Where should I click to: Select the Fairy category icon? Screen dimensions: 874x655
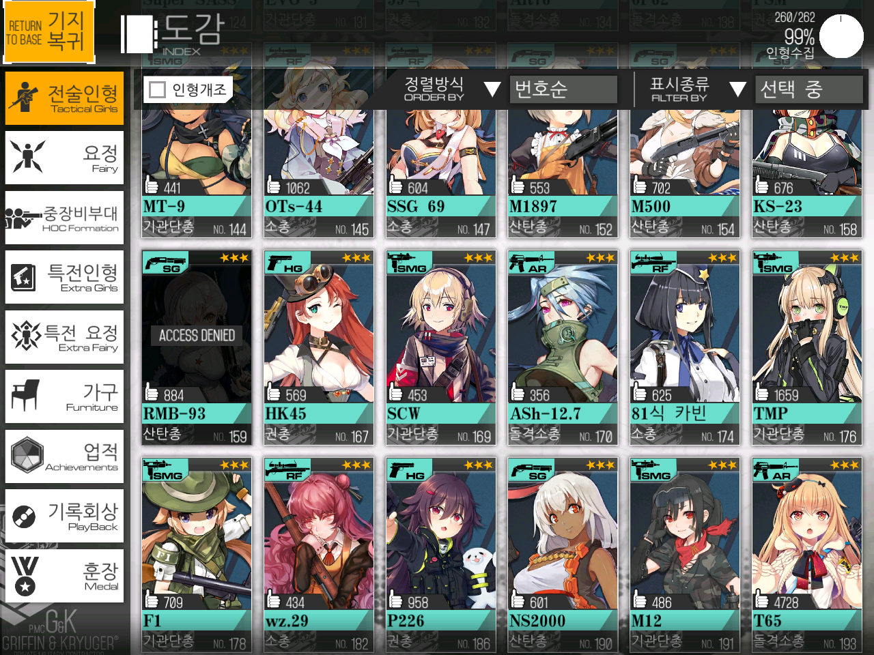point(27,157)
